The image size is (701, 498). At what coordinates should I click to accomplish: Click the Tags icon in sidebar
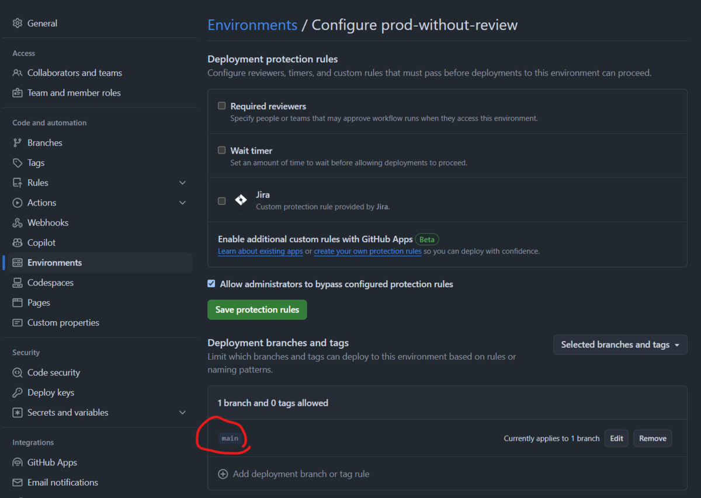click(18, 163)
